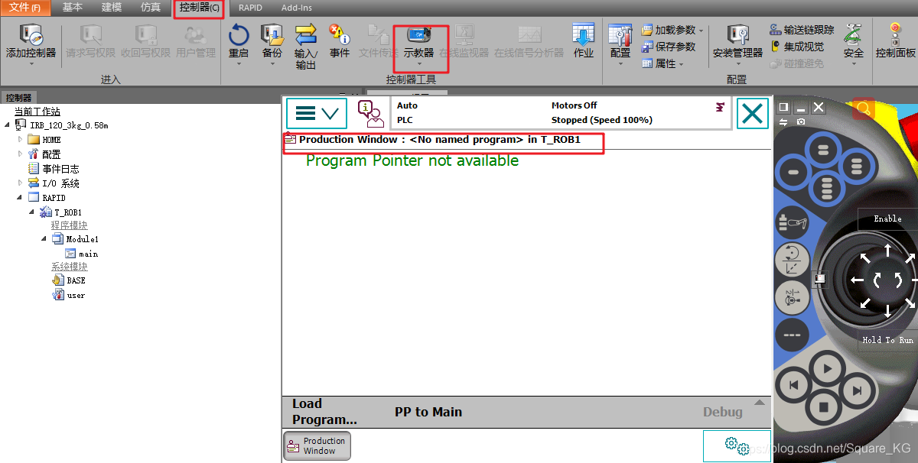This screenshot has height=463, width=918.
Task: Switch to the 建模 (Modeling) ribbon tab
Action: point(112,8)
